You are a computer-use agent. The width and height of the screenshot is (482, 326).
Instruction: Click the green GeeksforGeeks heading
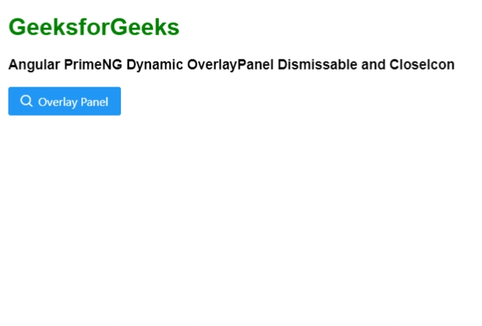tap(94, 27)
